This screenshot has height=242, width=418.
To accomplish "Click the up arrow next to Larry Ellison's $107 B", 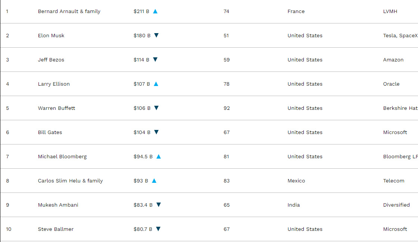I will click(156, 84).
